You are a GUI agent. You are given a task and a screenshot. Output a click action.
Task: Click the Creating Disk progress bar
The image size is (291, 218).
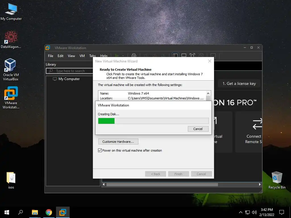pos(153,121)
